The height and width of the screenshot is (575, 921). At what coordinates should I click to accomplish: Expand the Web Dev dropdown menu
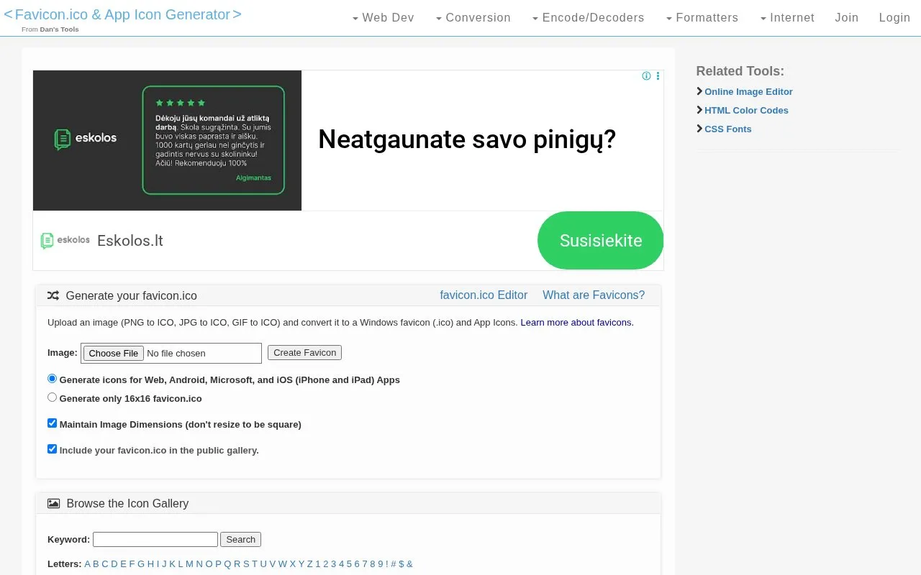383,18
